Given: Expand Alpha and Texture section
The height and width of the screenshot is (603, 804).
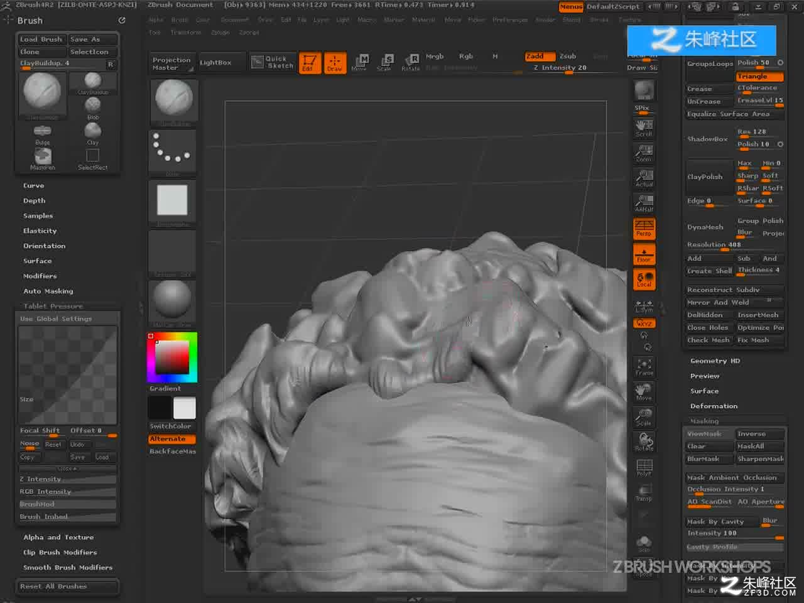Looking at the screenshot, I should pos(58,538).
